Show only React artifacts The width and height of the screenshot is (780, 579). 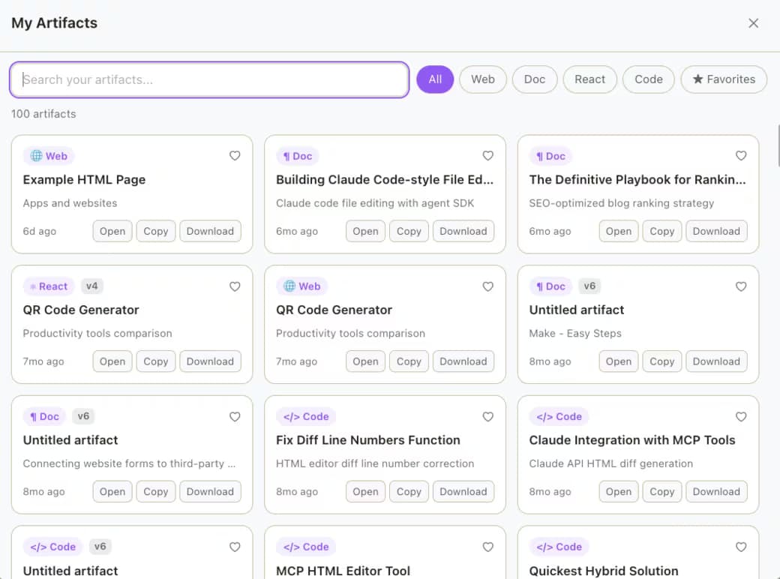click(590, 79)
